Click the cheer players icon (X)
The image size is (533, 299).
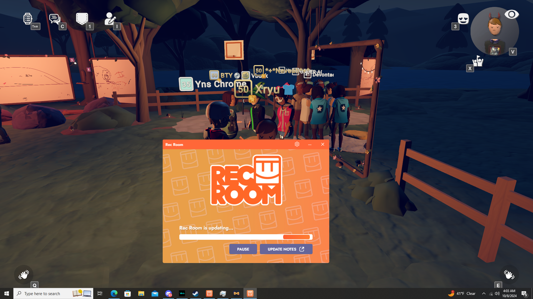478,61
